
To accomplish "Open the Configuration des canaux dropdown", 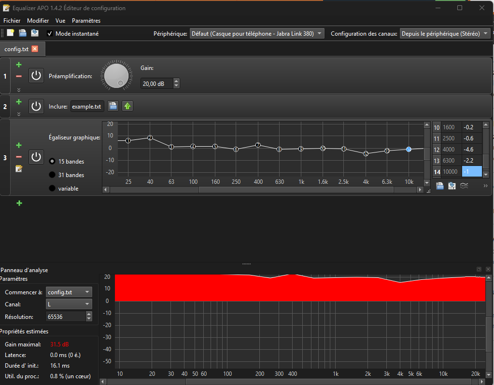I will [x=445, y=34].
